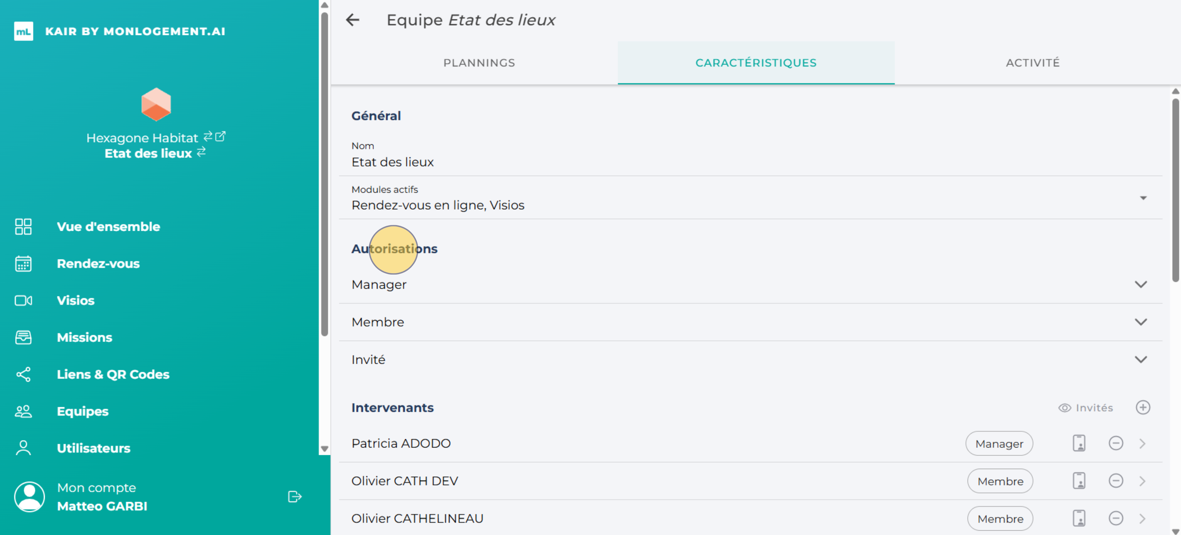Toggle the Invités visibility eye
The height and width of the screenshot is (535, 1181).
click(x=1064, y=408)
